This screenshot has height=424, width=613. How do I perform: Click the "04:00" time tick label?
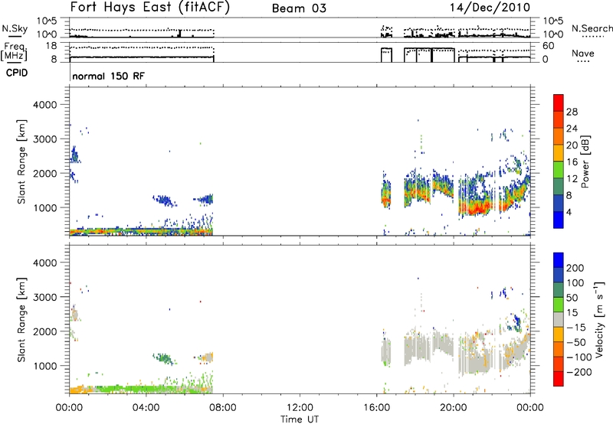(146, 408)
